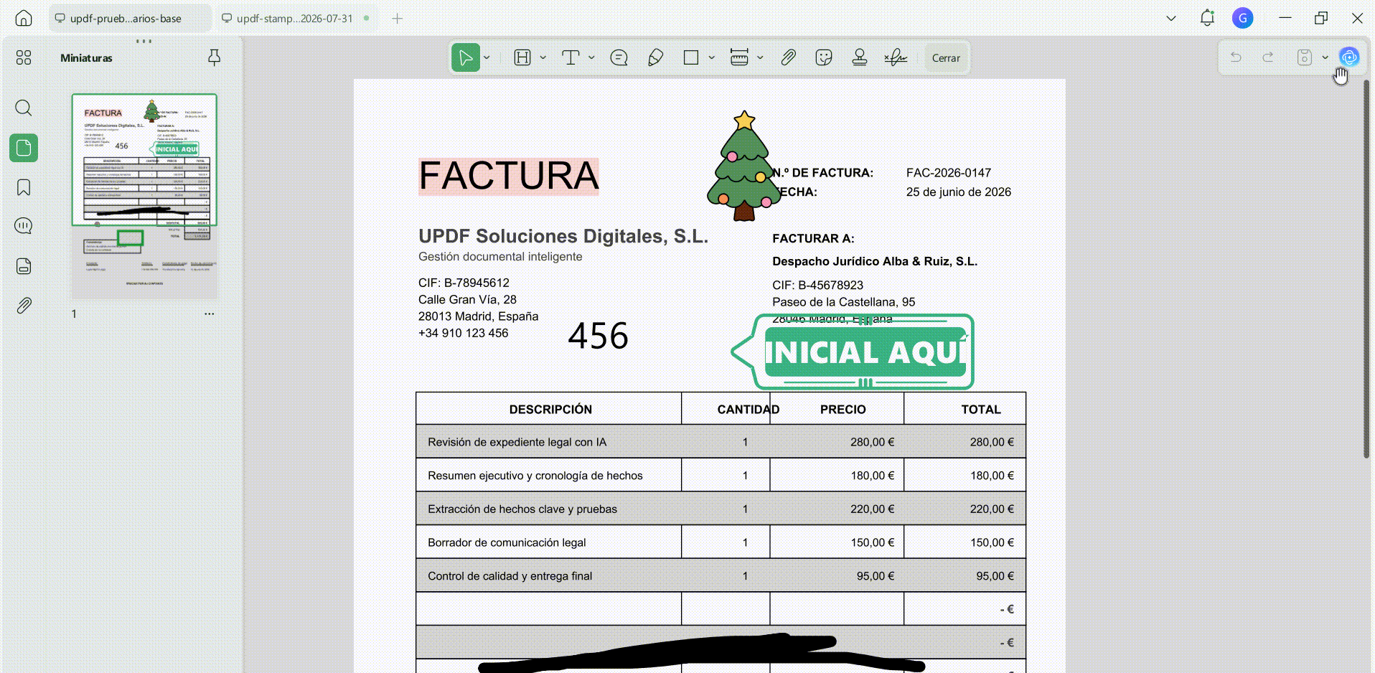Select the Christmas tree sticker
1375x673 pixels.
point(744,166)
